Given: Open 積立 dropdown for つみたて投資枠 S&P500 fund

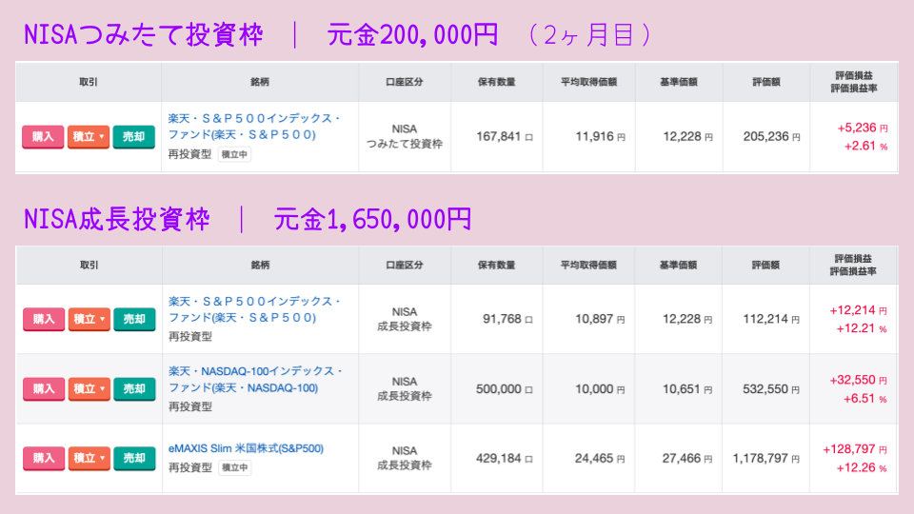Looking at the screenshot, I should pyautogui.click(x=89, y=137).
